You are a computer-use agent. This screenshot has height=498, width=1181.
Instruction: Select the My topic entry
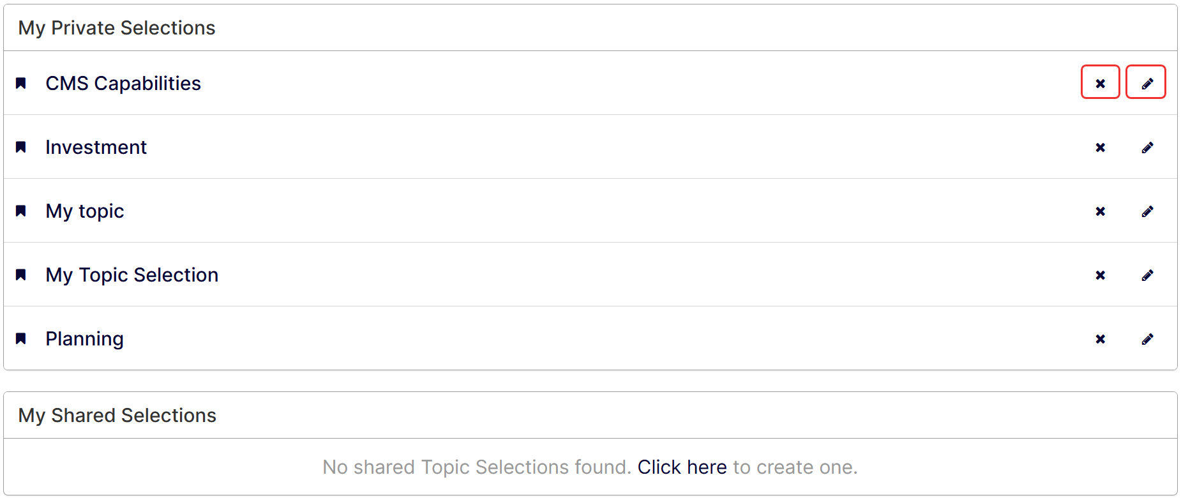85,211
